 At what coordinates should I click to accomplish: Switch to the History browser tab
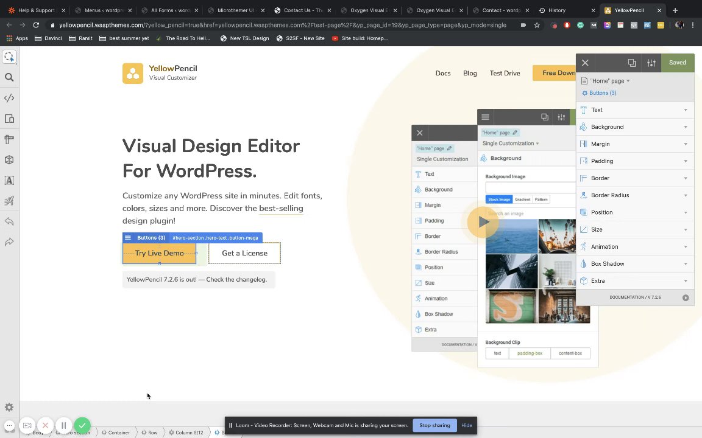click(567, 10)
